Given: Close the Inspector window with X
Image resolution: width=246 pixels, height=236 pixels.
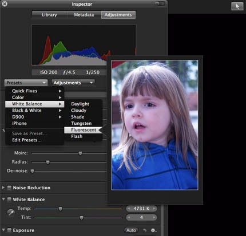Looking at the screenshot, I should pyautogui.click(x=5, y=4).
